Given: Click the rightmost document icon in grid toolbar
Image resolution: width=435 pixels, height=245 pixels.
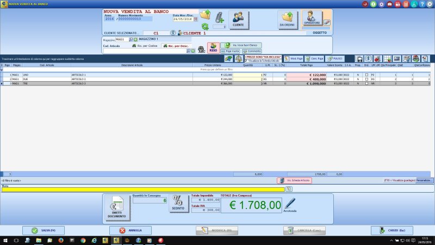Looking at the screenshot, I should 425,59.
